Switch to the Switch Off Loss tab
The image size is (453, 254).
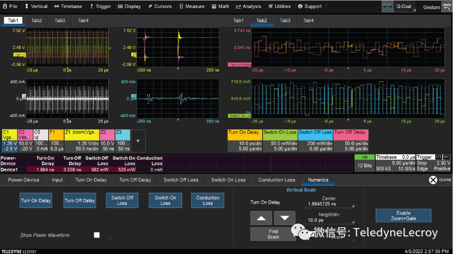pyautogui.click(x=181, y=180)
